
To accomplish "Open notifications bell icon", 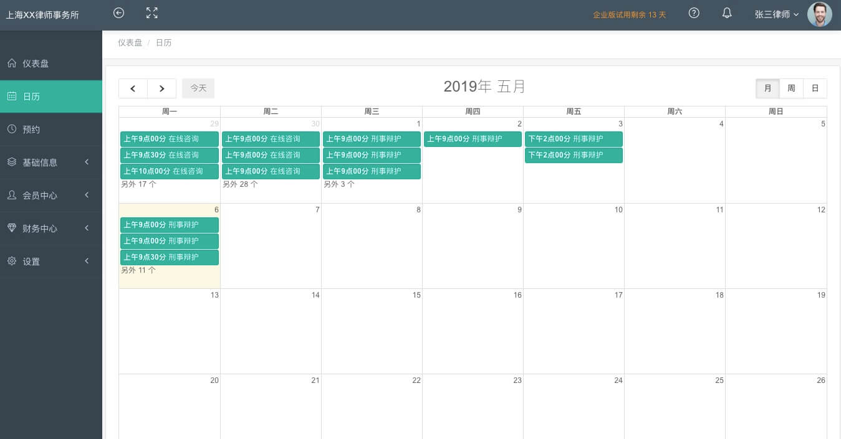I will (x=727, y=13).
